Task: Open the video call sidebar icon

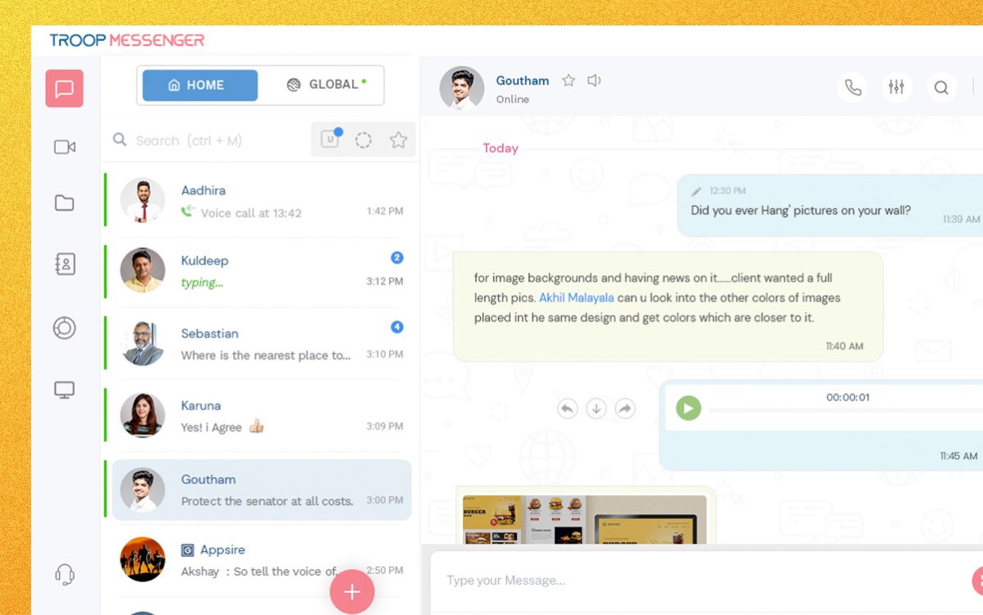Action: 65,147
